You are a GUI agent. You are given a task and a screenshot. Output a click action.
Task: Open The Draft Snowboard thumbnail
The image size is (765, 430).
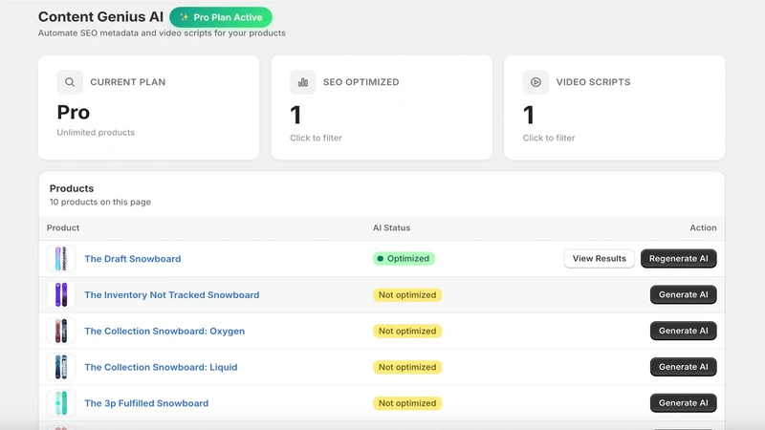61,258
